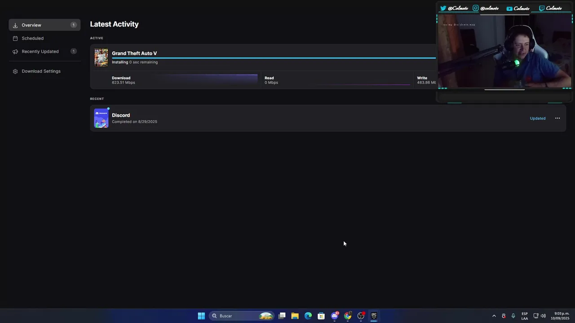This screenshot has width=575, height=323.
Task: Click the Updated status for Discord
Action: [538, 118]
